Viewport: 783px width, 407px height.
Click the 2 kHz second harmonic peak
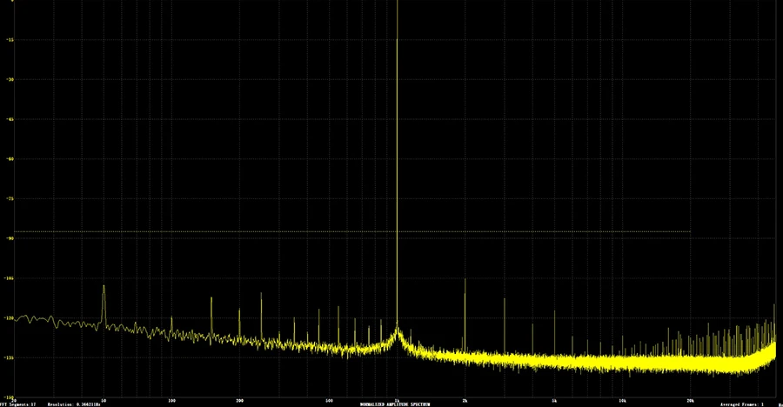pyautogui.click(x=465, y=282)
